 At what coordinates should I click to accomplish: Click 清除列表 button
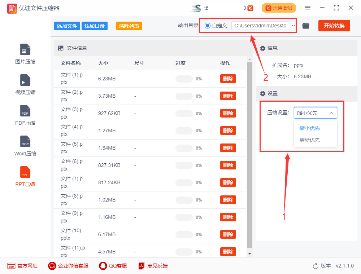(x=129, y=26)
